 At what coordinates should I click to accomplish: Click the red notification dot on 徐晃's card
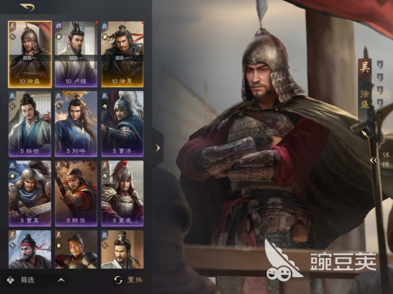click(x=143, y=23)
